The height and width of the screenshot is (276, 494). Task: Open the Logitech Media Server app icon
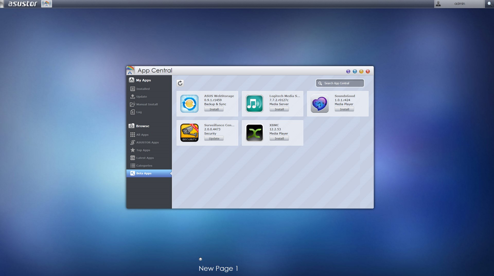[254, 104]
